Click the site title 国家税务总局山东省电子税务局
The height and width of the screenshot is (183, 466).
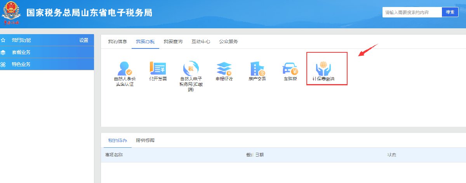89,12
